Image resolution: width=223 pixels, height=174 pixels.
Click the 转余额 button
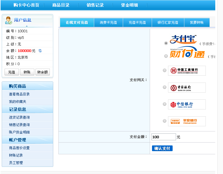point(43,72)
